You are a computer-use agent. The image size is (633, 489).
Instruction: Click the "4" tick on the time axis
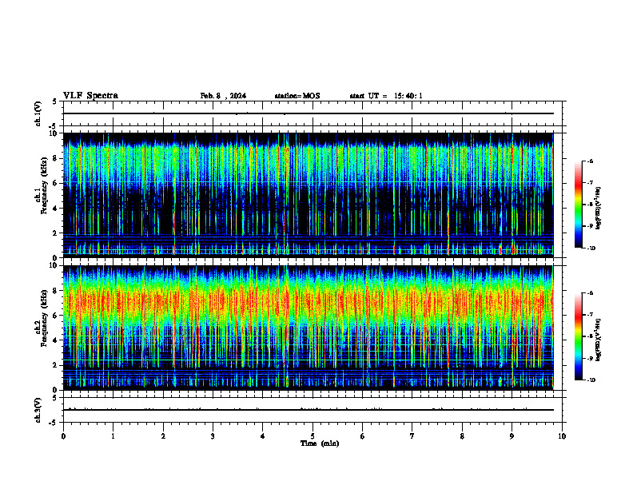click(x=263, y=436)
